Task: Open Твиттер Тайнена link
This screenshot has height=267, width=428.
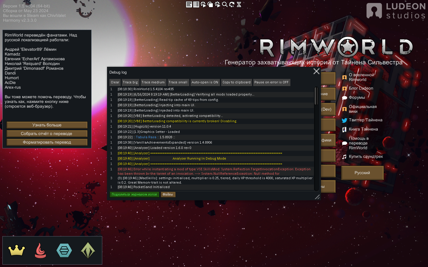Action: tap(366, 120)
